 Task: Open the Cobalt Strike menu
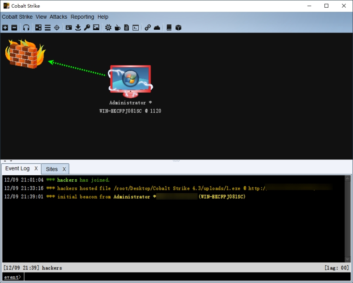(x=17, y=17)
